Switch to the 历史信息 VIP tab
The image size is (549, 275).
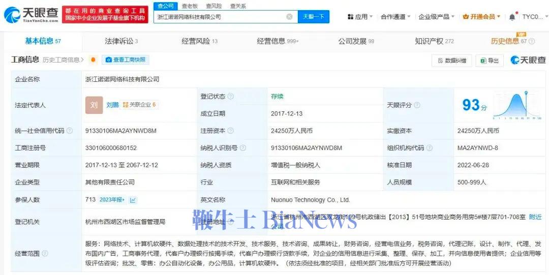(509, 41)
